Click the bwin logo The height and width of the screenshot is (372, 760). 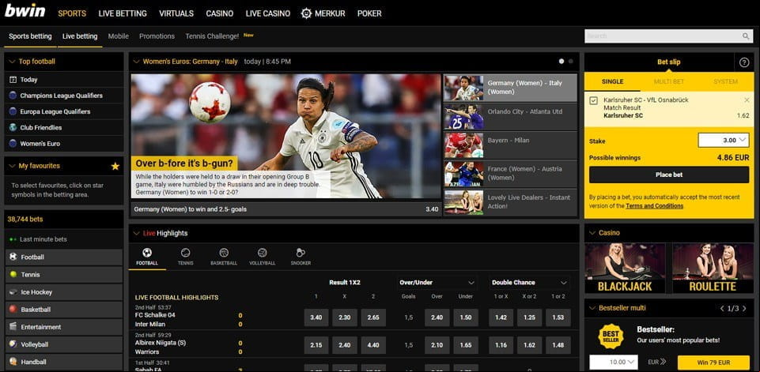click(x=25, y=10)
